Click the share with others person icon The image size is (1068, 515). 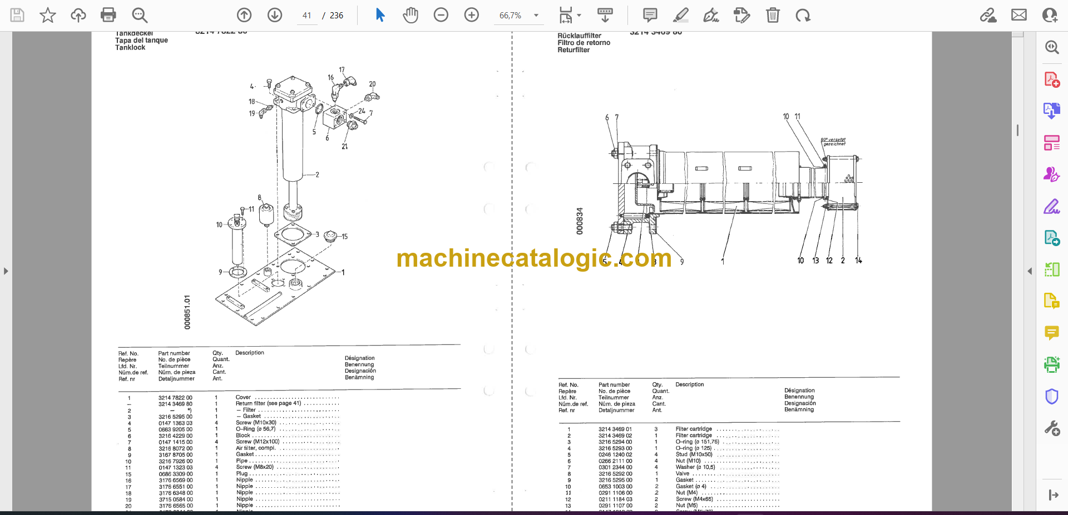click(x=1050, y=15)
